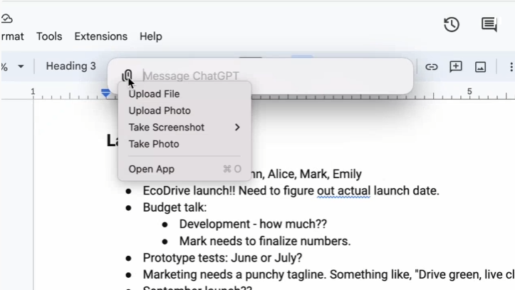Click the insert image icon
Image resolution: width=515 pixels, height=290 pixels.
[481, 67]
